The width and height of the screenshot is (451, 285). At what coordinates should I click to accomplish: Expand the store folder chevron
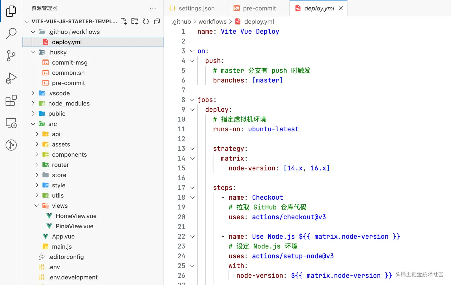tap(37, 175)
